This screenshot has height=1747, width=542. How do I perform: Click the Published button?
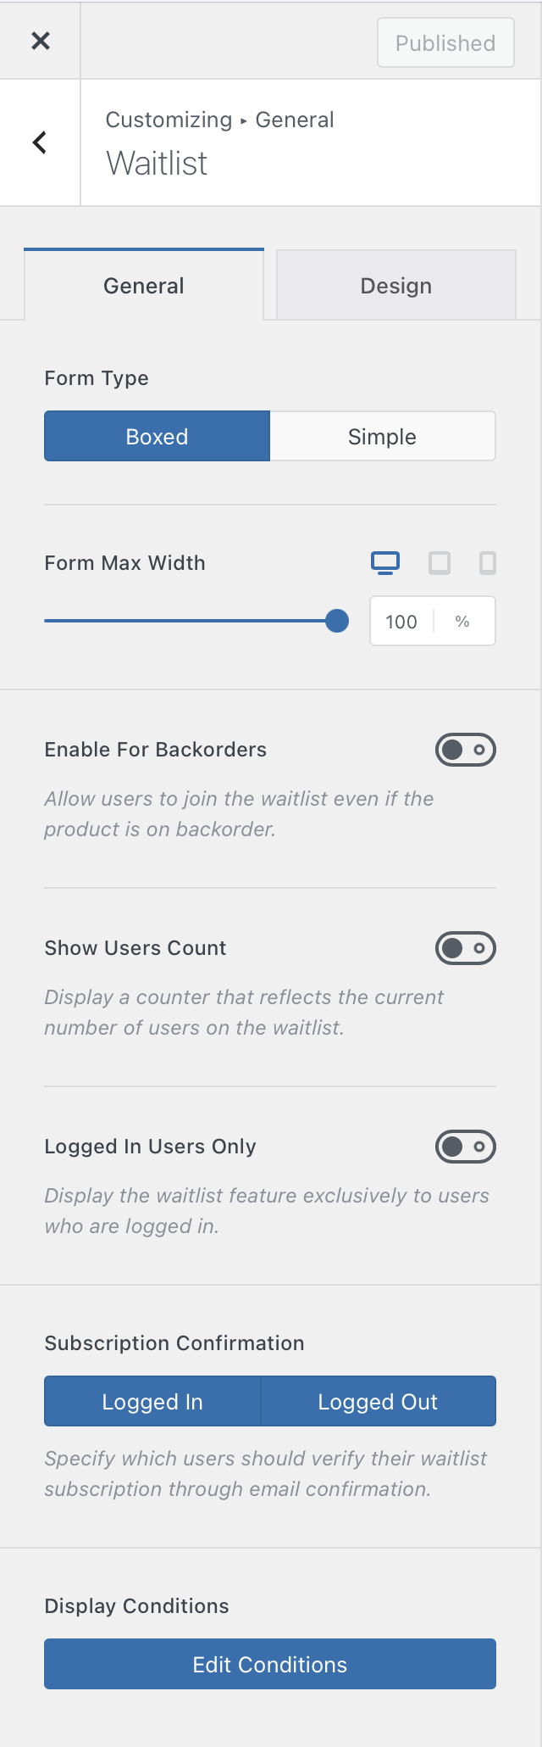[445, 42]
